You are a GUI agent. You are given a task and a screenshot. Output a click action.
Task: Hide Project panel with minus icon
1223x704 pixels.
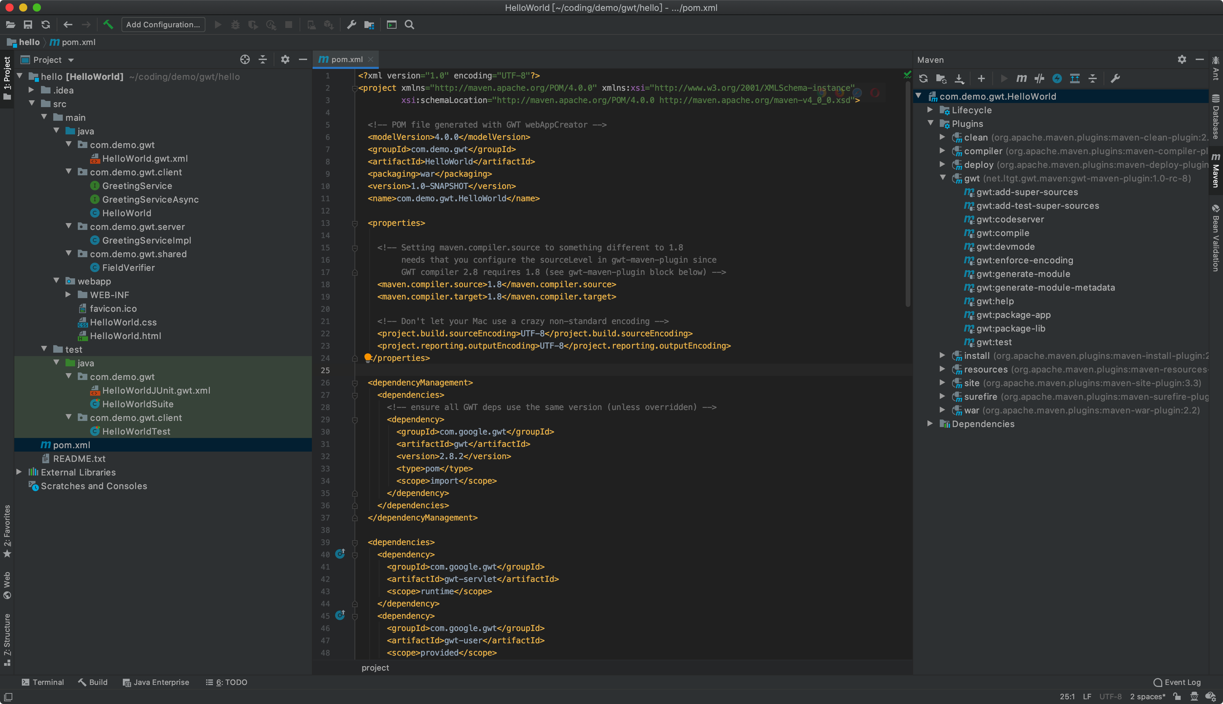303,59
